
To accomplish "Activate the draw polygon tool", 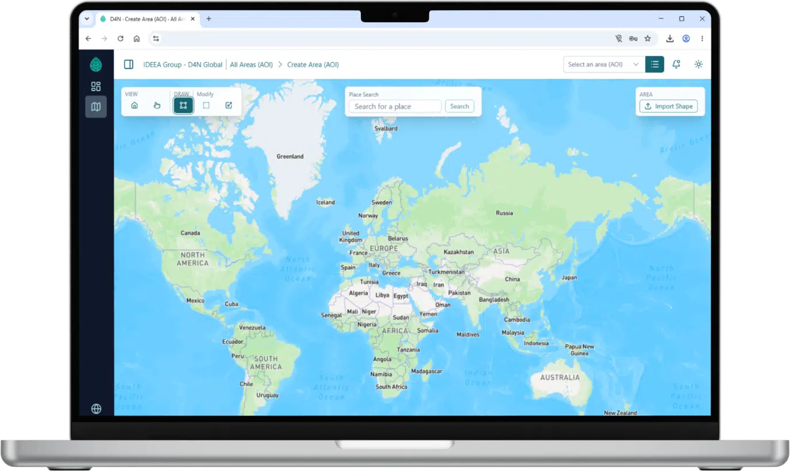I will point(183,105).
